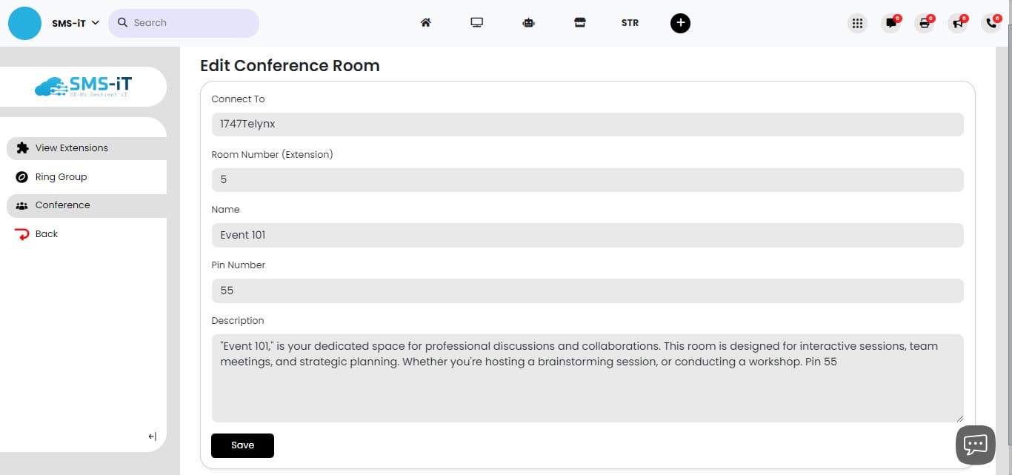
Task: Click the STR label in the top bar
Action: point(630,23)
